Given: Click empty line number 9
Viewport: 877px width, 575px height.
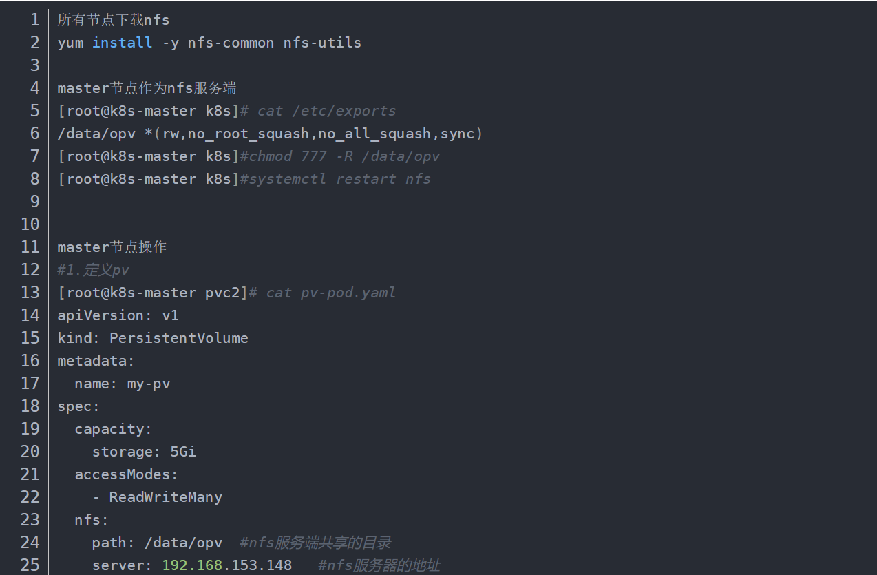Looking at the screenshot, I should tap(34, 202).
